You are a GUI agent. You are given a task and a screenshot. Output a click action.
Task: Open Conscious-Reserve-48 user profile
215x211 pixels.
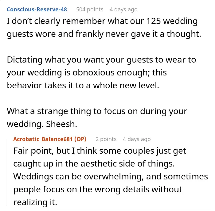37,10
